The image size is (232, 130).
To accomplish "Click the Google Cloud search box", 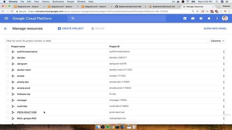I will click(117, 18).
